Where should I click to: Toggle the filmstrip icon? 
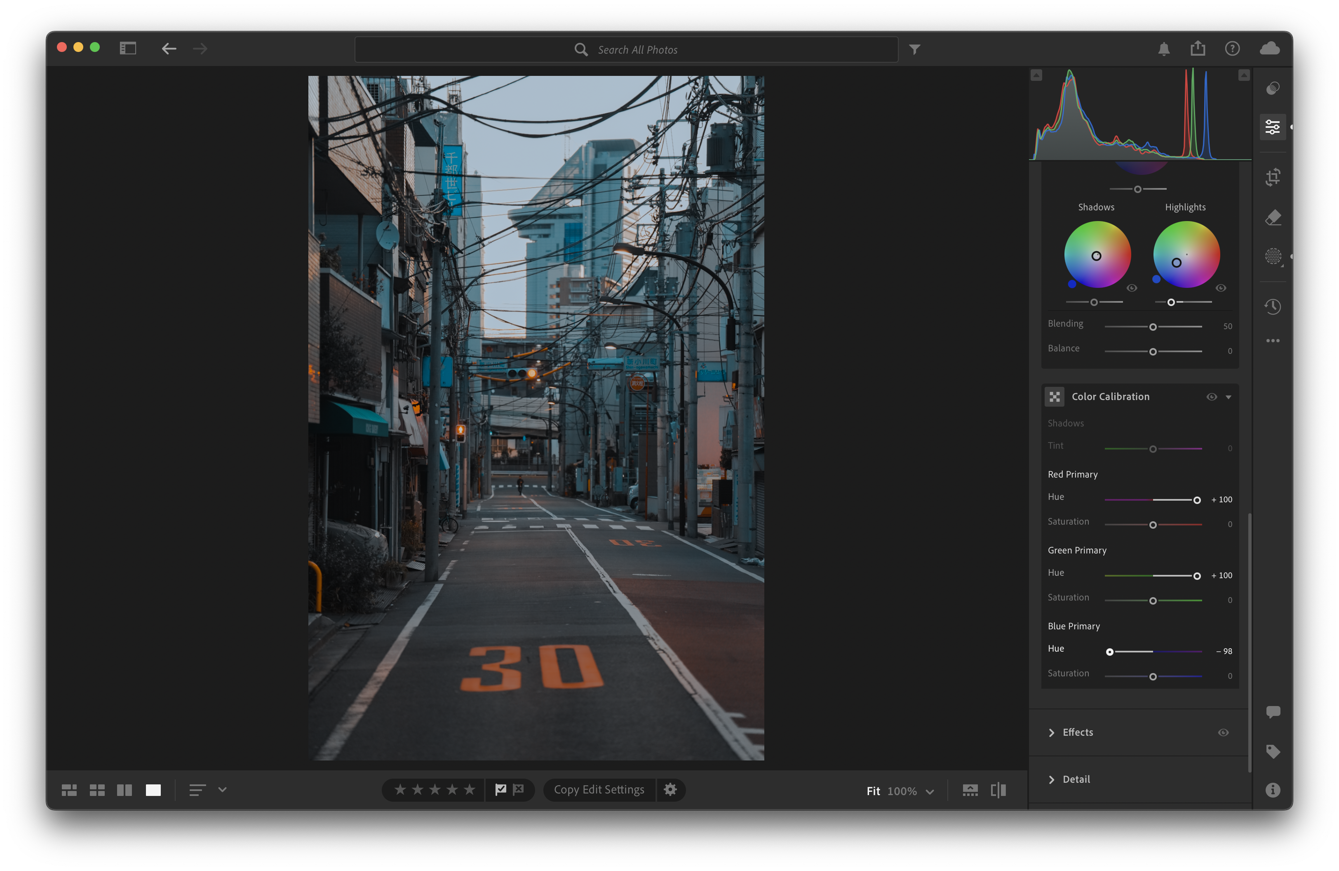[970, 790]
